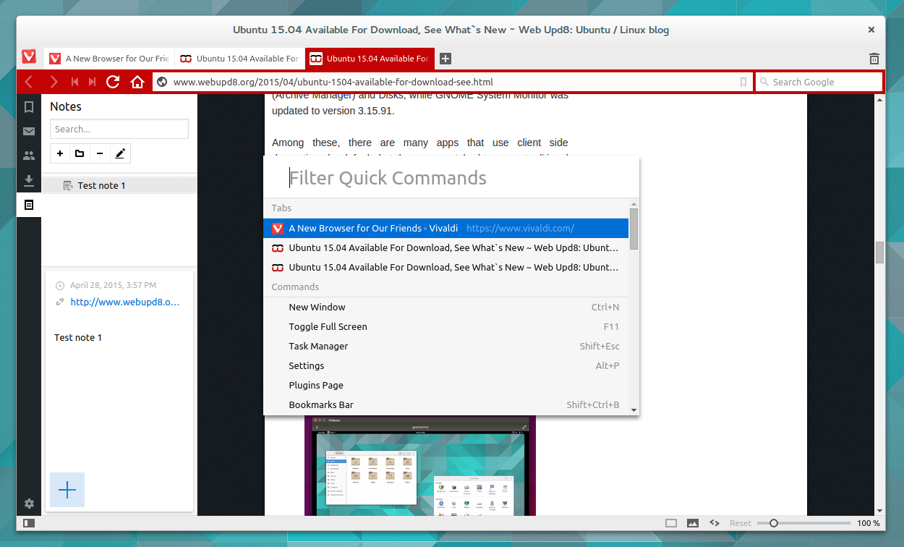Choose New Window command
The image size is (904, 547).
pos(446,307)
